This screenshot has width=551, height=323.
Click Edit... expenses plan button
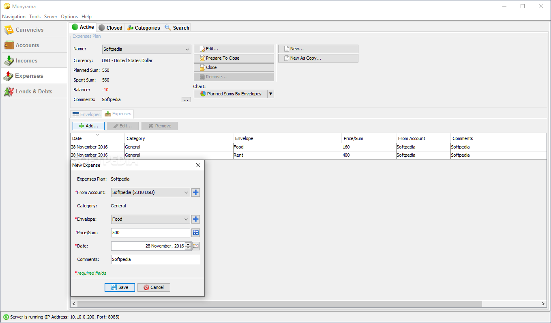(x=234, y=49)
